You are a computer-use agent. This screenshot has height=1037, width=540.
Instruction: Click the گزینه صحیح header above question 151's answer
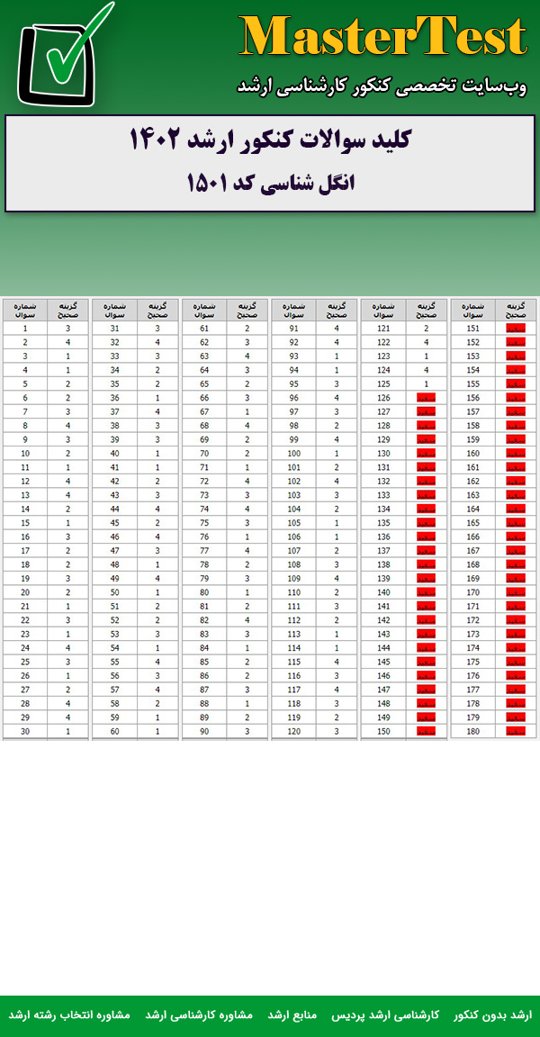pyautogui.click(x=516, y=311)
